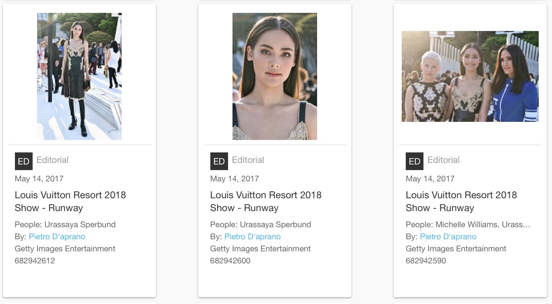The image size is (552, 304).
Task: Click the May 14, 2017 date on card 682942600
Action: pyautogui.click(x=234, y=179)
